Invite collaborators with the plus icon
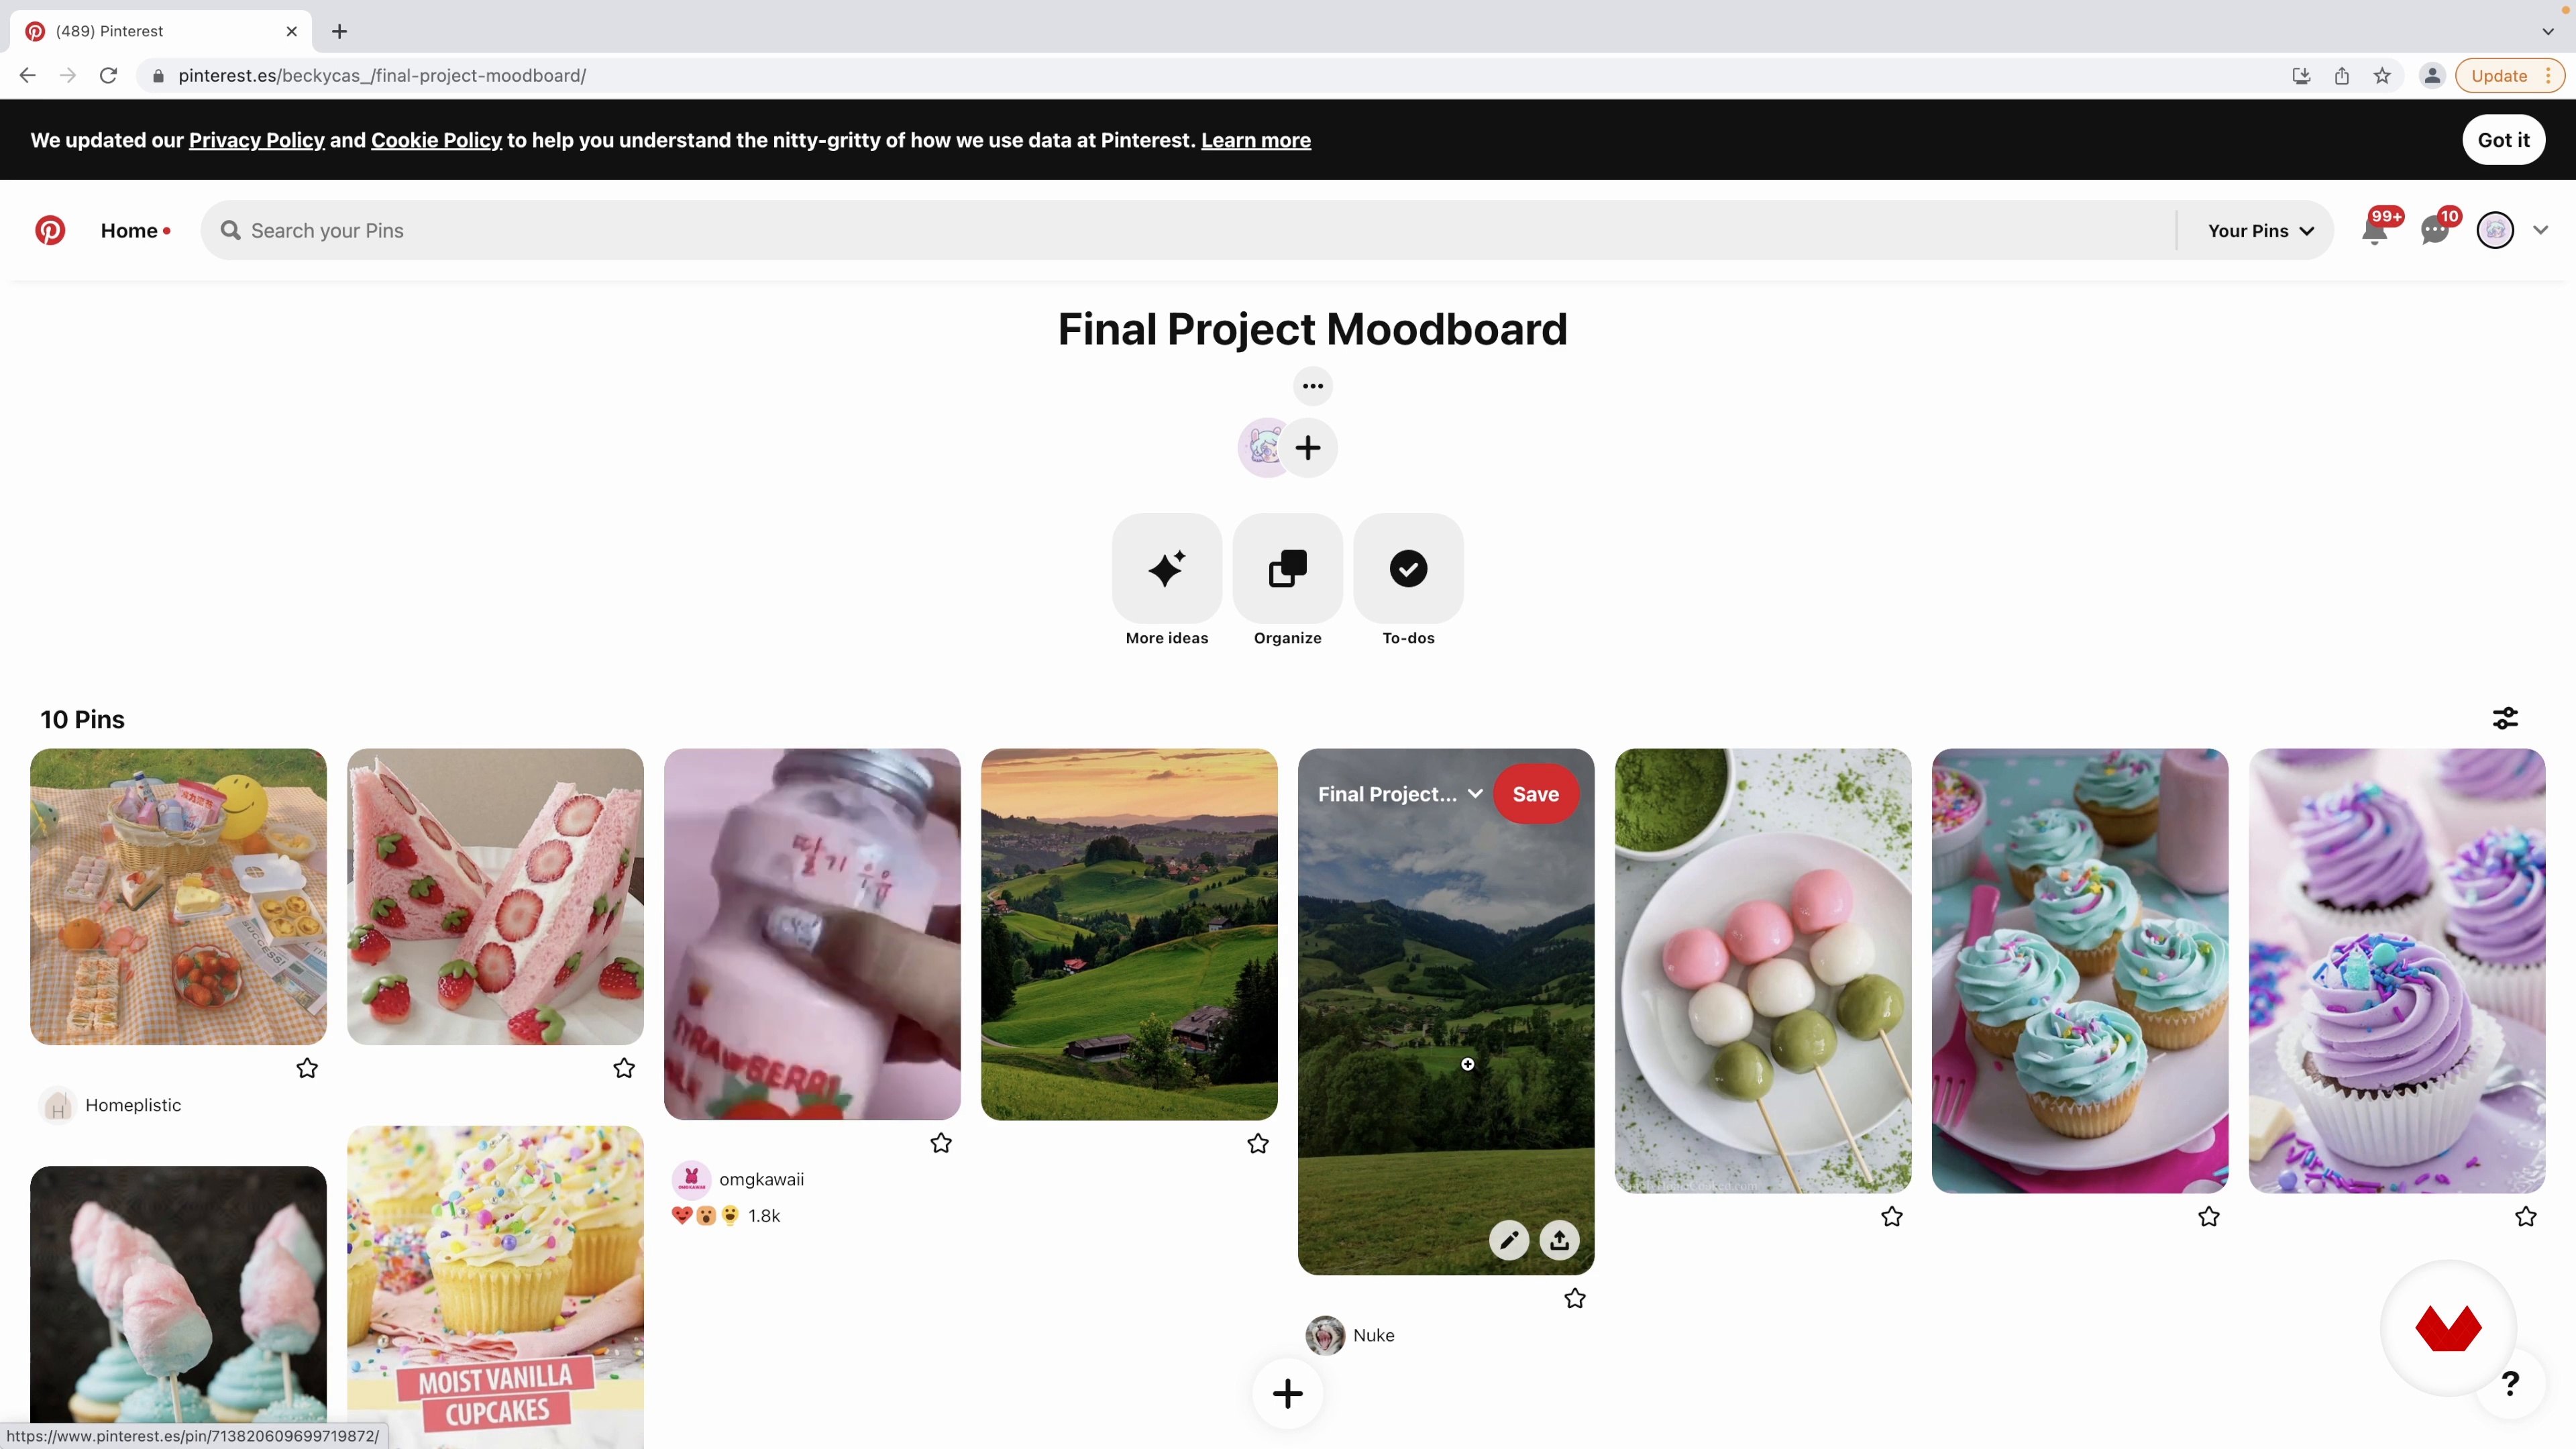The width and height of the screenshot is (2576, 1449). coord(1308,447)
